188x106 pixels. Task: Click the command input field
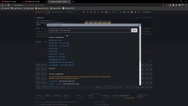(89, 30)
